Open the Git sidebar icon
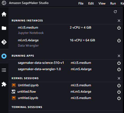This screenshot has width=124, height=113. click(4, 42)
